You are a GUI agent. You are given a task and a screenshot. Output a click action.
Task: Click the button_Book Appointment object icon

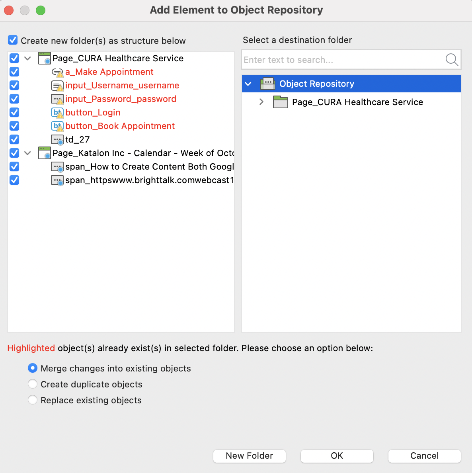pyautogui.click(x=57, y=126)
